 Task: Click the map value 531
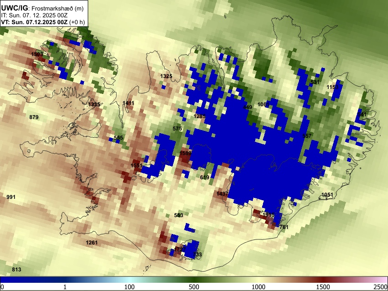[x=315, y=82]
